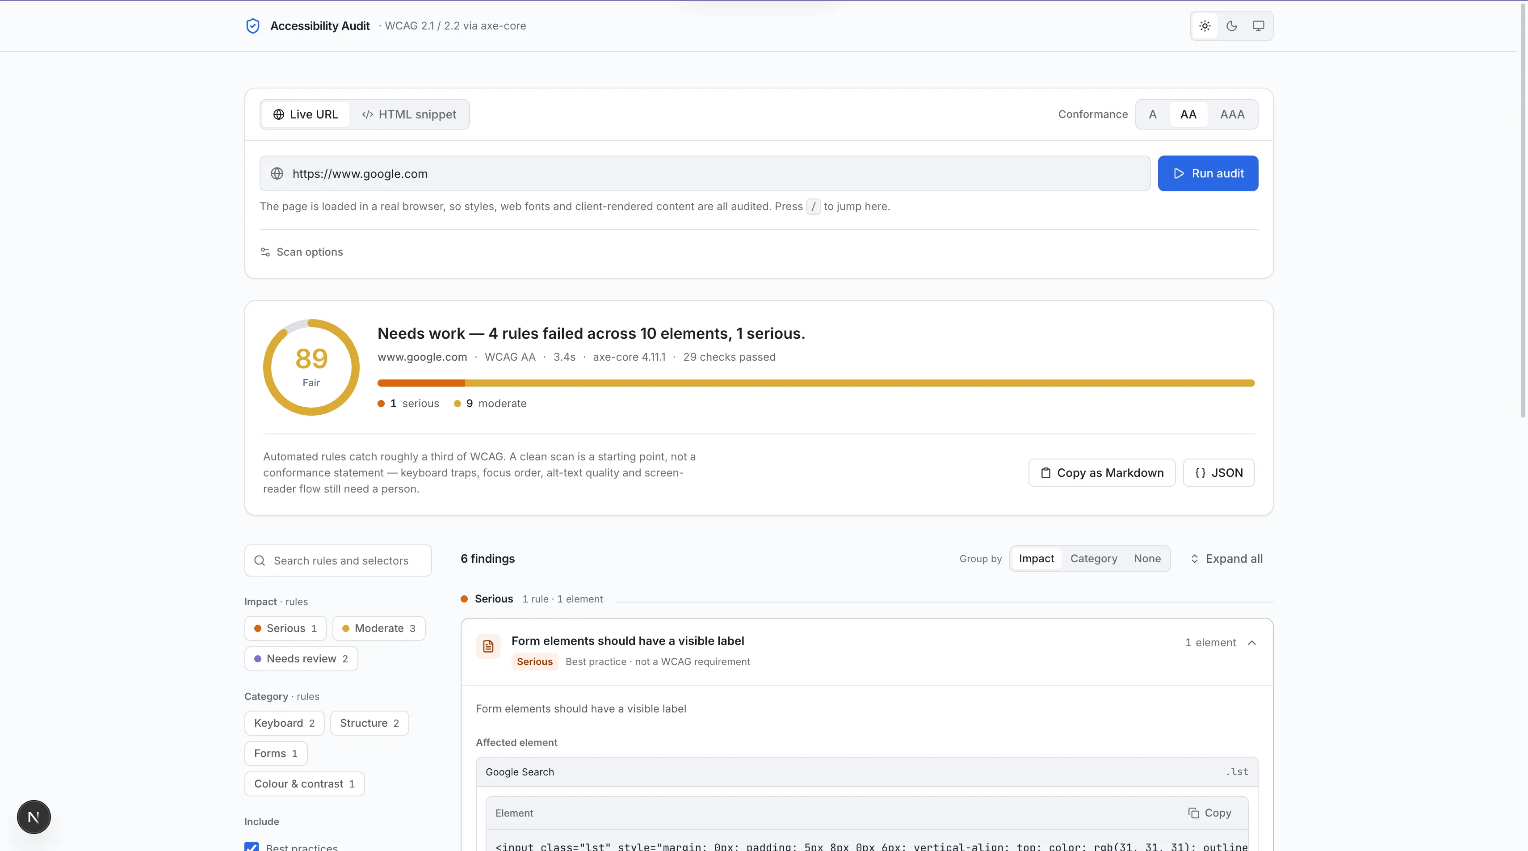
Task: Set conformance level to AA
Action: pyautogui.click(x=1188, y=114)
